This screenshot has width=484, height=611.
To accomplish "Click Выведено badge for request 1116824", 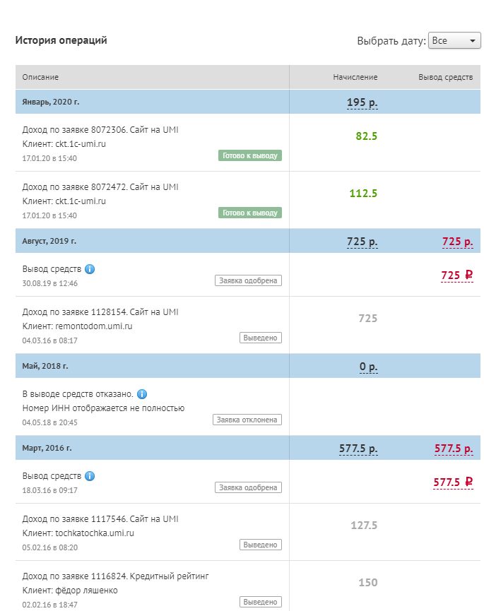I will point(261,602).
